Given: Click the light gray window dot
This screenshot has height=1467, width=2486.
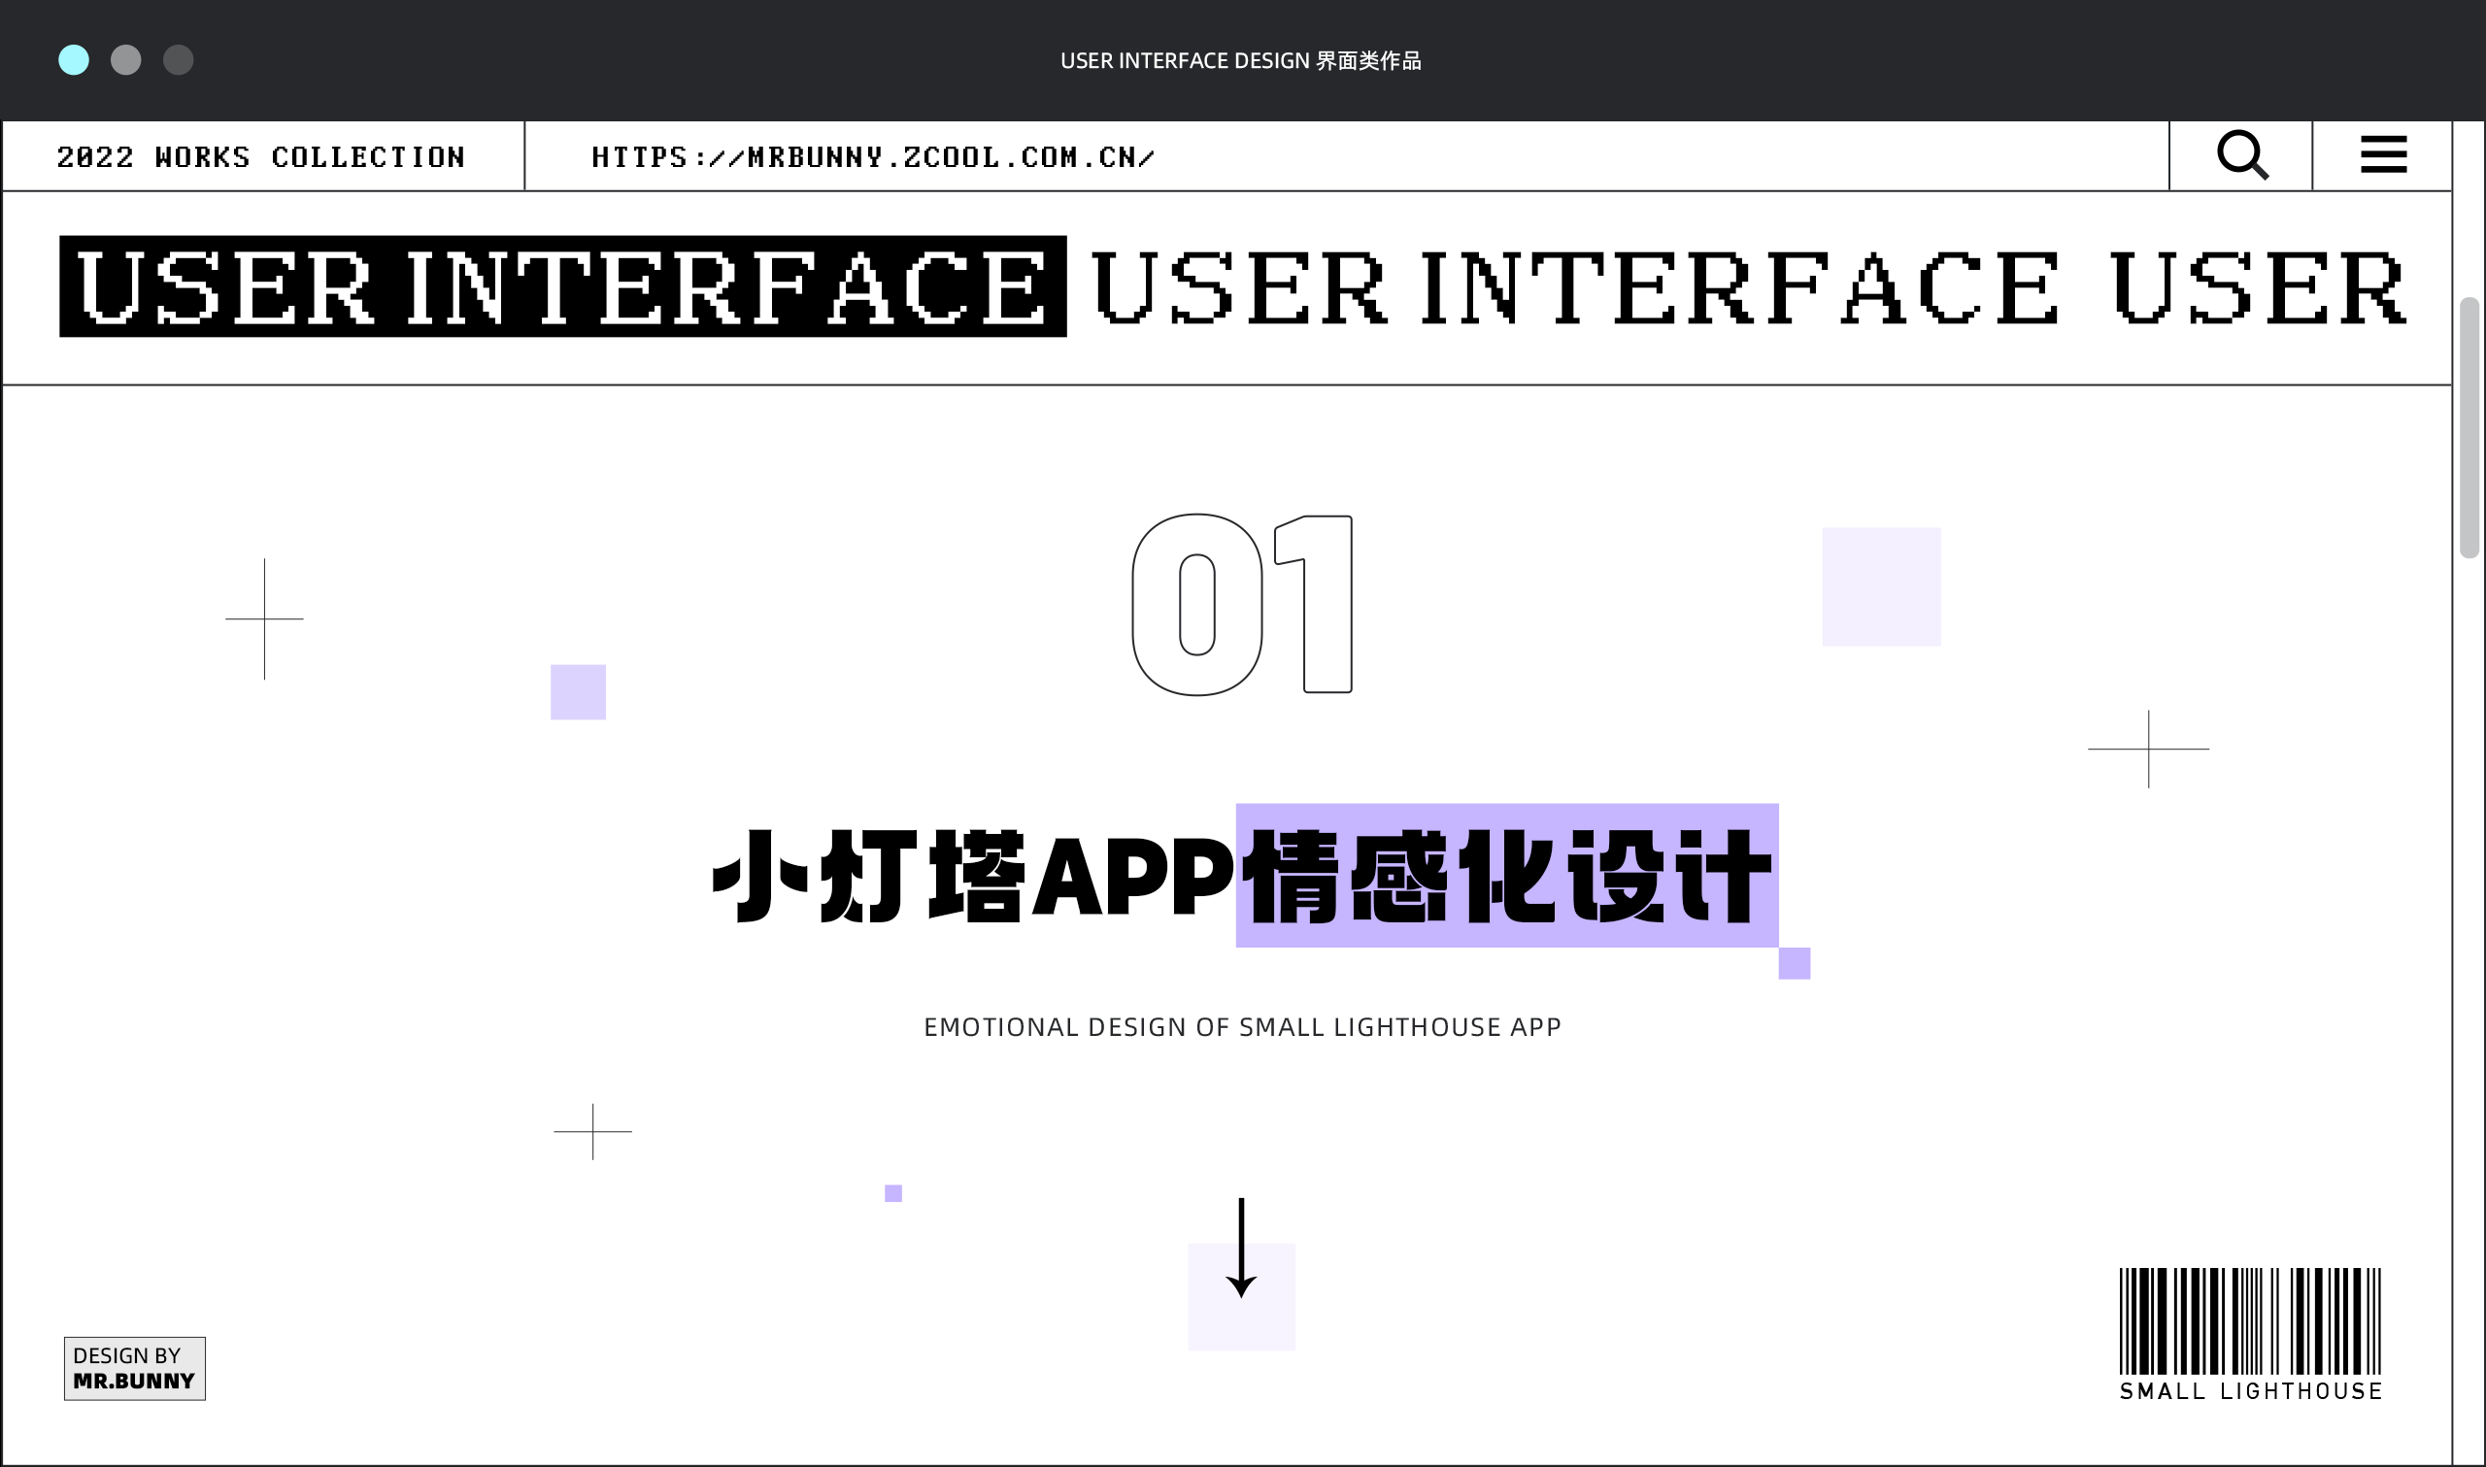Looking at the screenshot, I should [125, 60].
